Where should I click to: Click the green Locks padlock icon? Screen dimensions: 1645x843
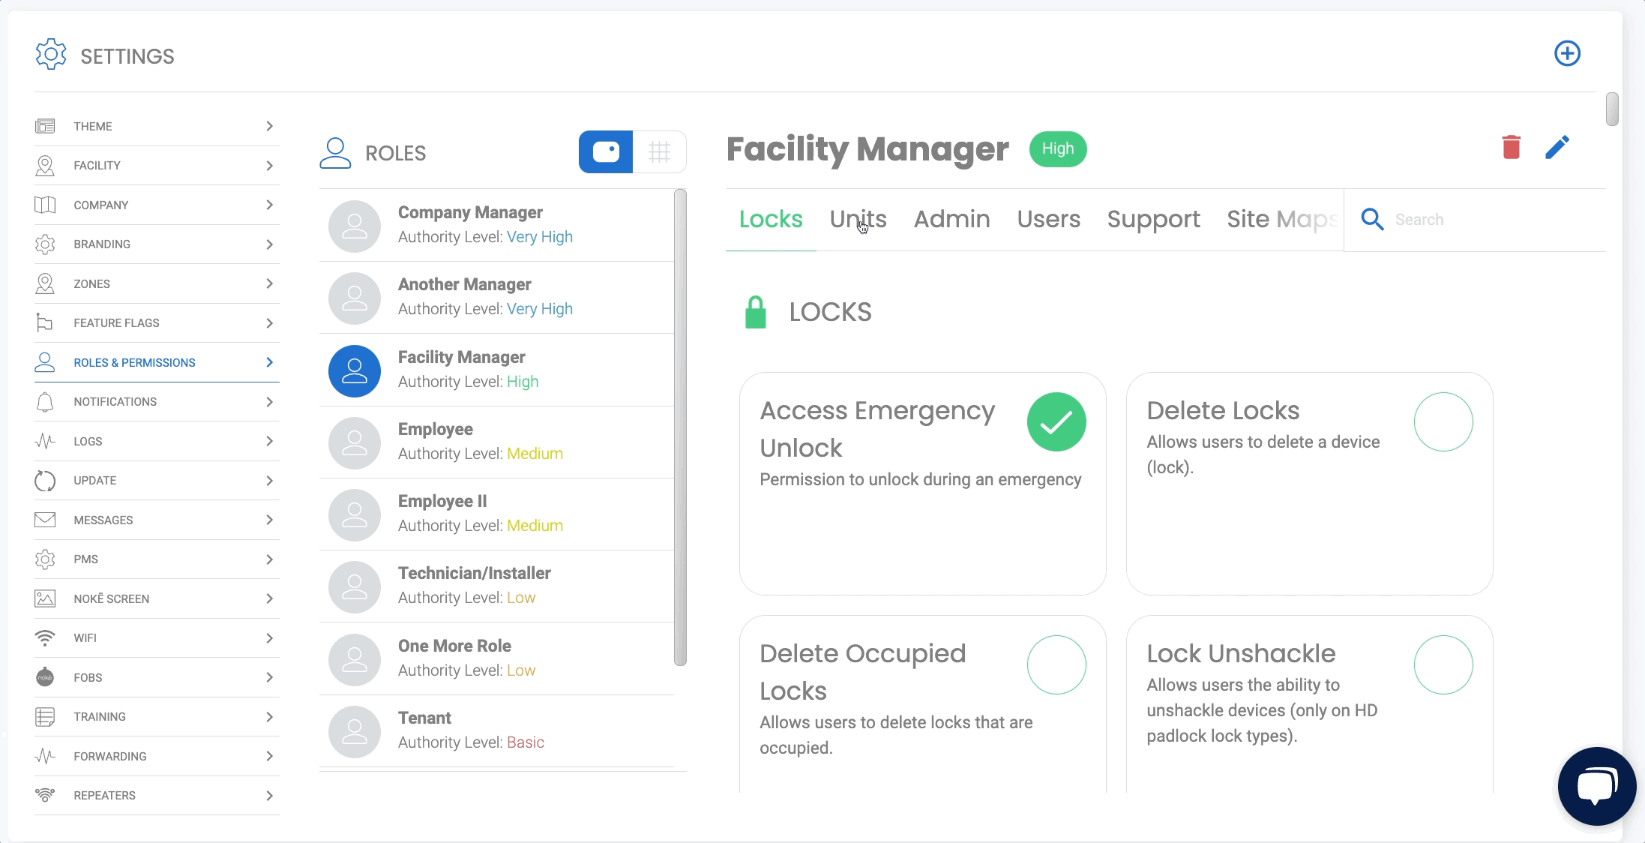(756, 312)
